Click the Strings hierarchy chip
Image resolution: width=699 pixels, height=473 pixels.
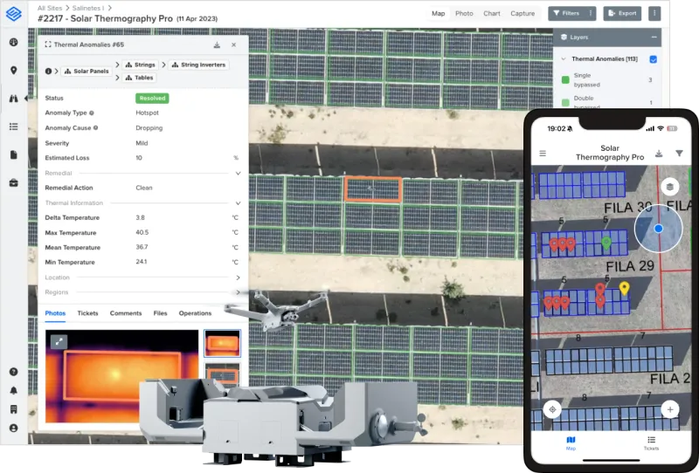tap(140, 65)
